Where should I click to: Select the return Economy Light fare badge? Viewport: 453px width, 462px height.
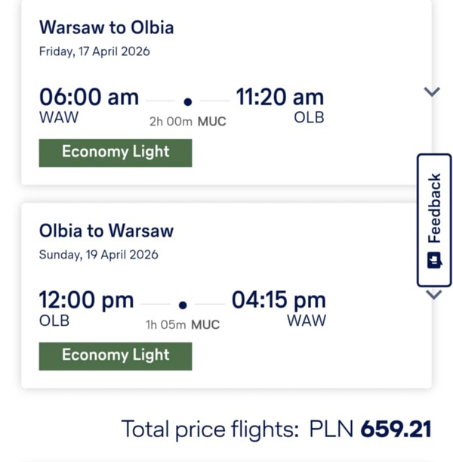coord(116,356)
